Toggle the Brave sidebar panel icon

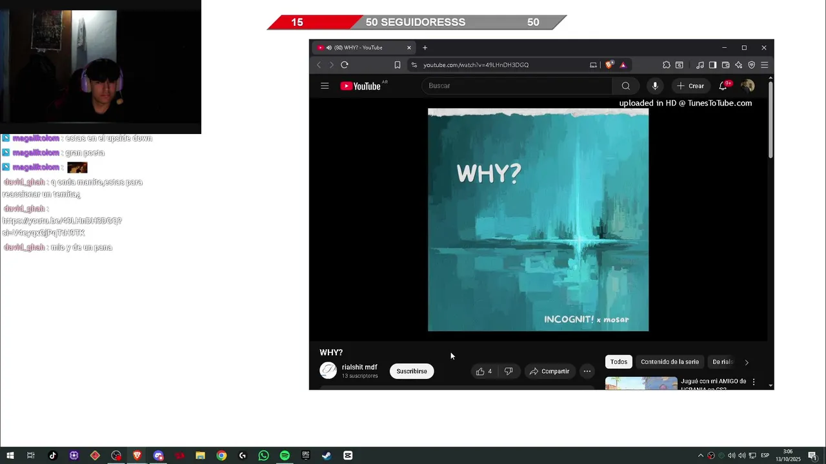[712, 64]
